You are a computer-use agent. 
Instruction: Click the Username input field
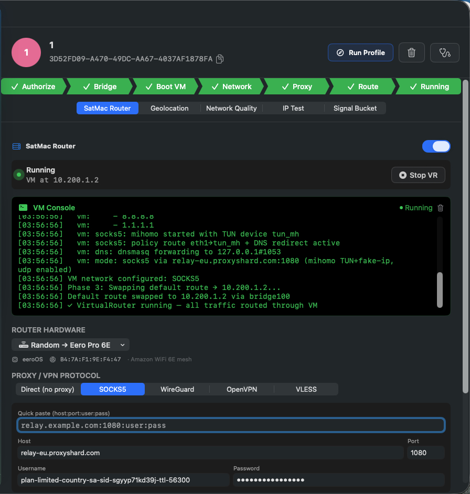[x=123, y=480]
